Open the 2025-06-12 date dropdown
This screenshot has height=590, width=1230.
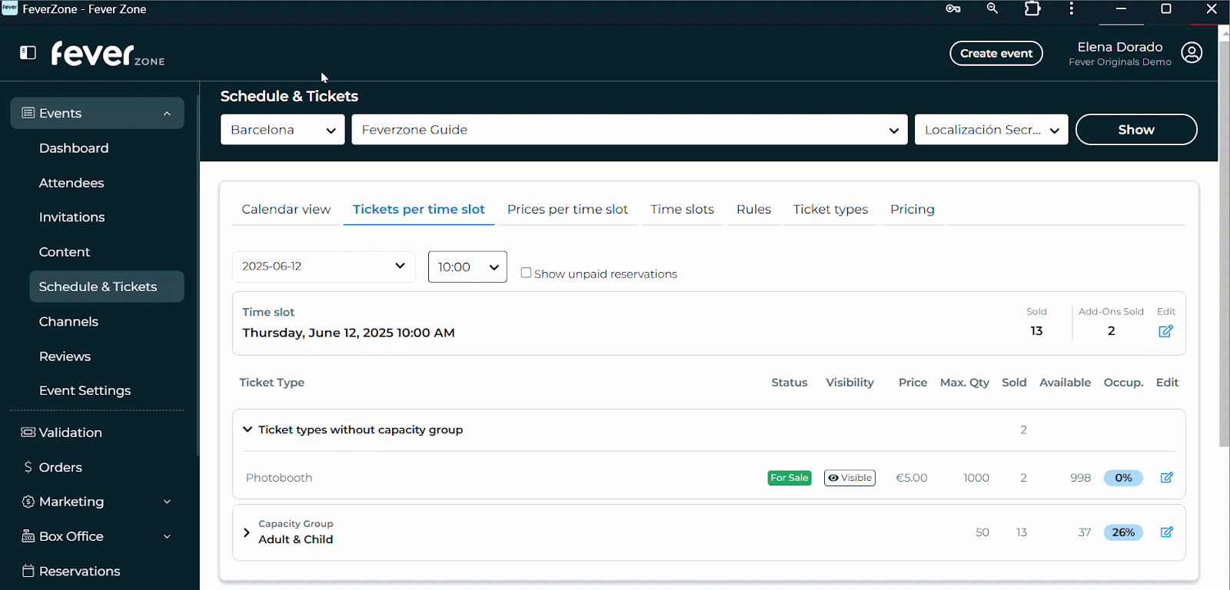pos(324,267)
